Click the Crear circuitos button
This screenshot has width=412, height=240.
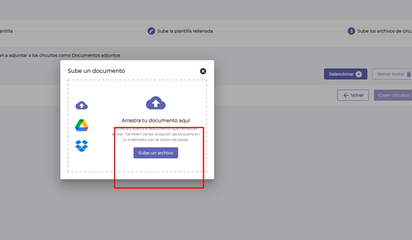[393, 95]
